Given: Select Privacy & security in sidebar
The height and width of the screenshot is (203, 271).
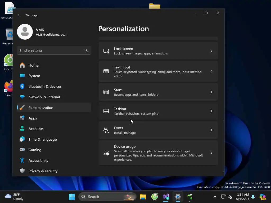Looking at the screenshot, I should point(54,171).
